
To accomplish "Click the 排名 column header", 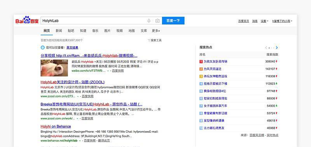I will (x=202, y=55).
